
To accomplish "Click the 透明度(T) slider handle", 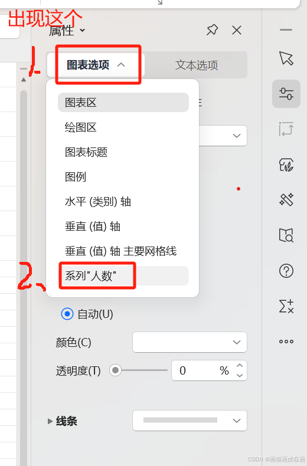I will pos(116,370).
